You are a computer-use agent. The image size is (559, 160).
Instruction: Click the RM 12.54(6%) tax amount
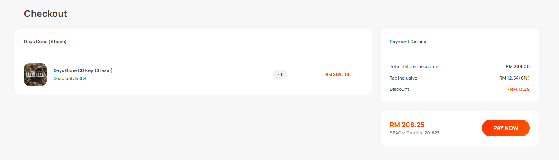coord(514,78)
